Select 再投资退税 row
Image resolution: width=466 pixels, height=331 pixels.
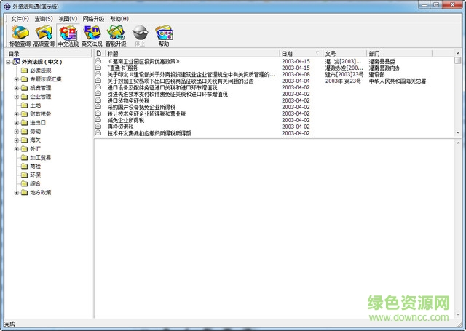coord(120,127)
